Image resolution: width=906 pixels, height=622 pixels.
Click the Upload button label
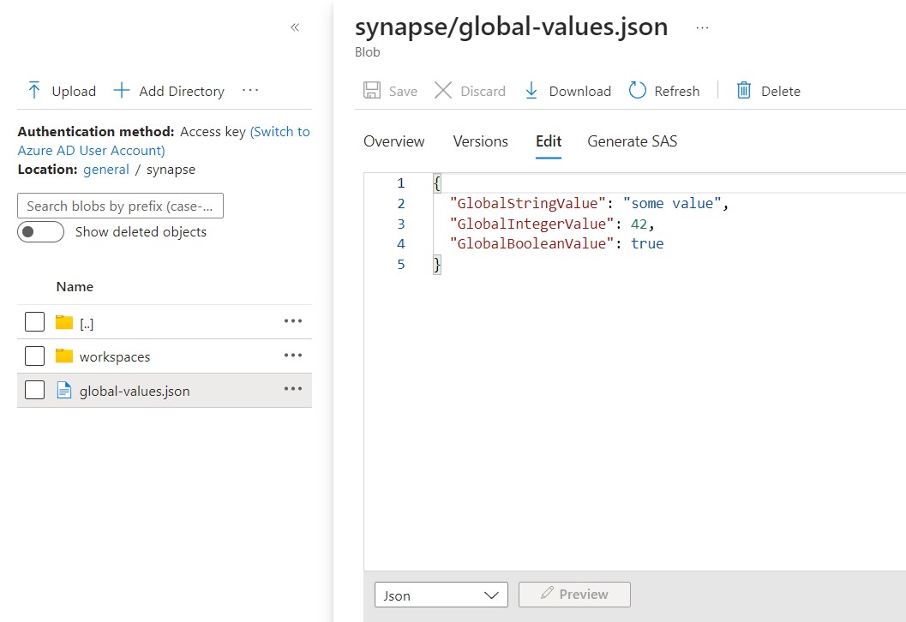pos(74,92)
